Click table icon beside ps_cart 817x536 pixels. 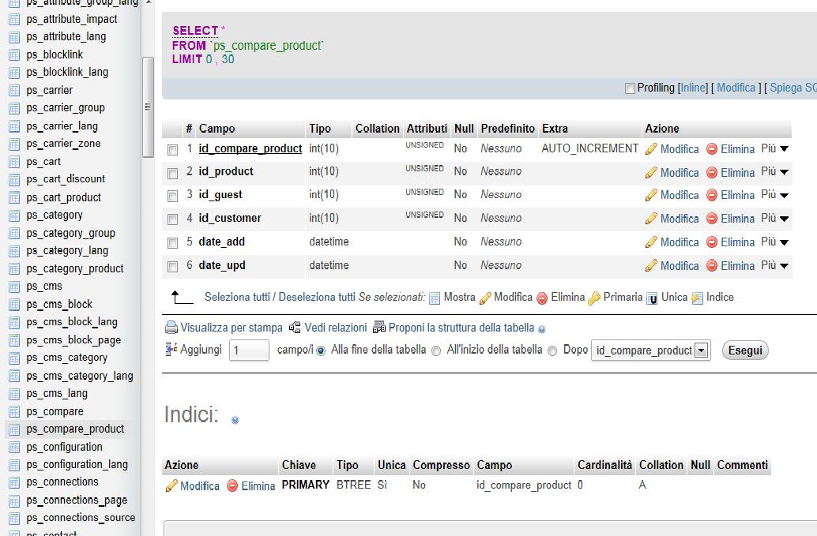pos(14,162)
